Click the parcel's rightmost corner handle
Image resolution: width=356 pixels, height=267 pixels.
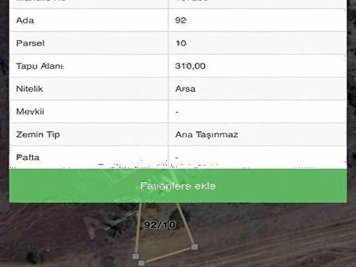click(x=195, y=246)
